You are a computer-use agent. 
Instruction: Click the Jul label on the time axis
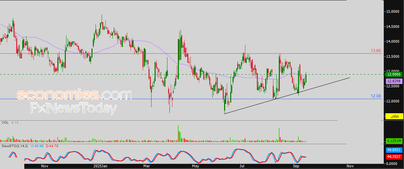(x=242, y=166)
